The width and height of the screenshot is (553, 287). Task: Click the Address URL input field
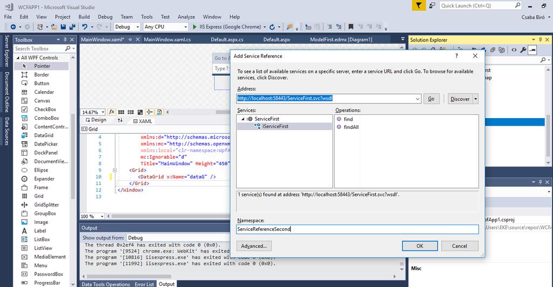pyautogui.click(x=325, y=99)
